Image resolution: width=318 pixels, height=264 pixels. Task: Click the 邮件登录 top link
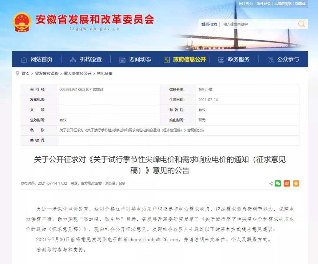pos(264,4)
